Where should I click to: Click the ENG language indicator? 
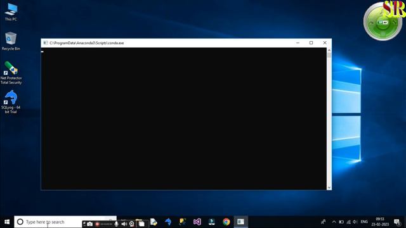(x=364, y=222)
